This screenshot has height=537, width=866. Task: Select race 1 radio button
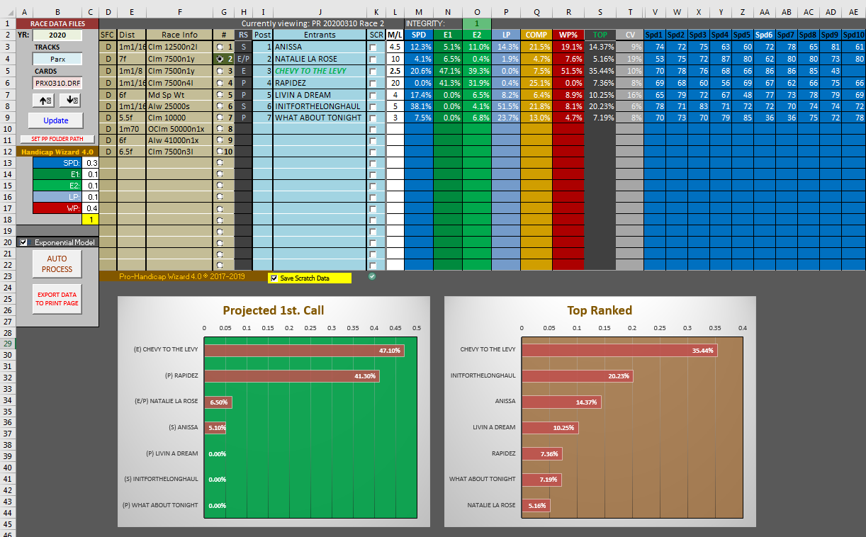[x=220, y=47]
